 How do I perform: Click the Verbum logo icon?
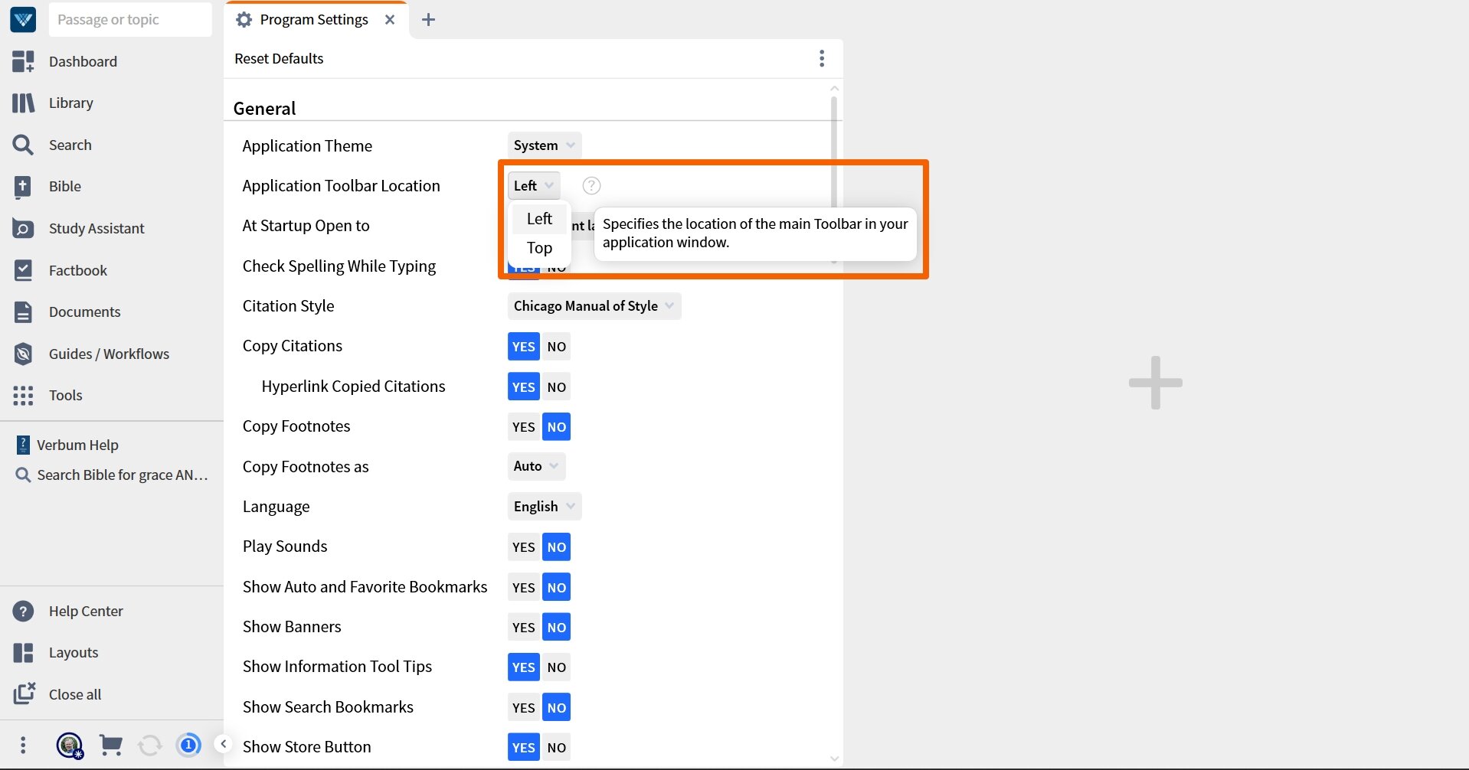click(x=23, y=19)
